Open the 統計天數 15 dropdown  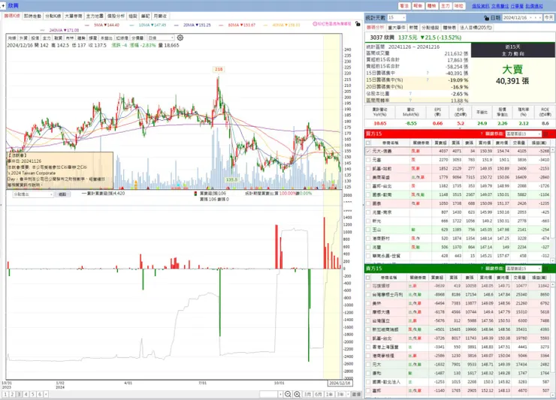point(397,17)
